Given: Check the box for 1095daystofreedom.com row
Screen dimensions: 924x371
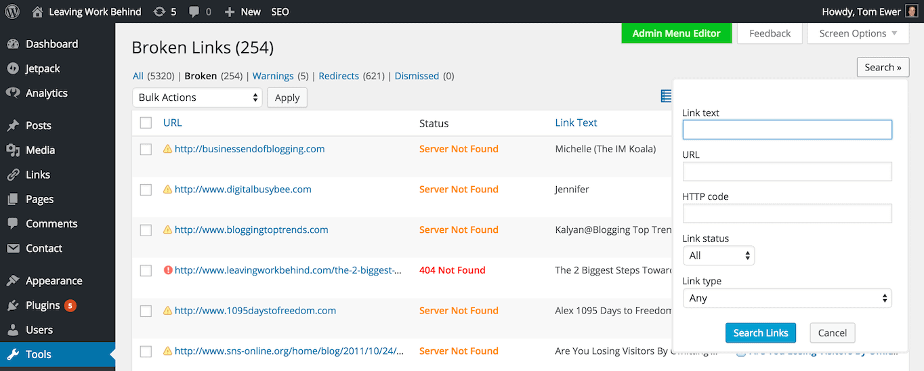Looking at the screenshot, I should click(146, 311).
